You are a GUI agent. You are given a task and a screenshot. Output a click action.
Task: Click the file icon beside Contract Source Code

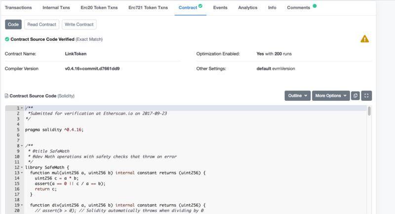pyautogui.click(x=6, y=96)
